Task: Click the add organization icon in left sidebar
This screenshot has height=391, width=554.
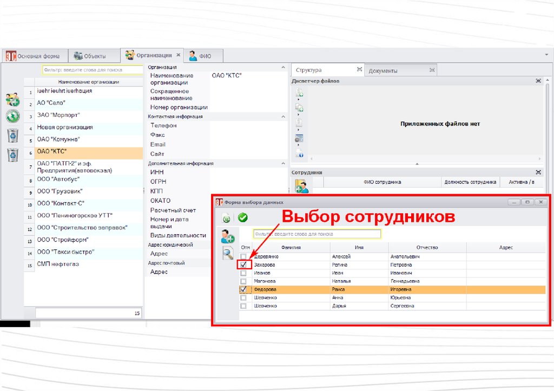Action: click(12, 99)
